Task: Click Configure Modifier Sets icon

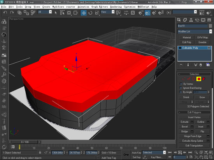Action: [x=208, y=65]
